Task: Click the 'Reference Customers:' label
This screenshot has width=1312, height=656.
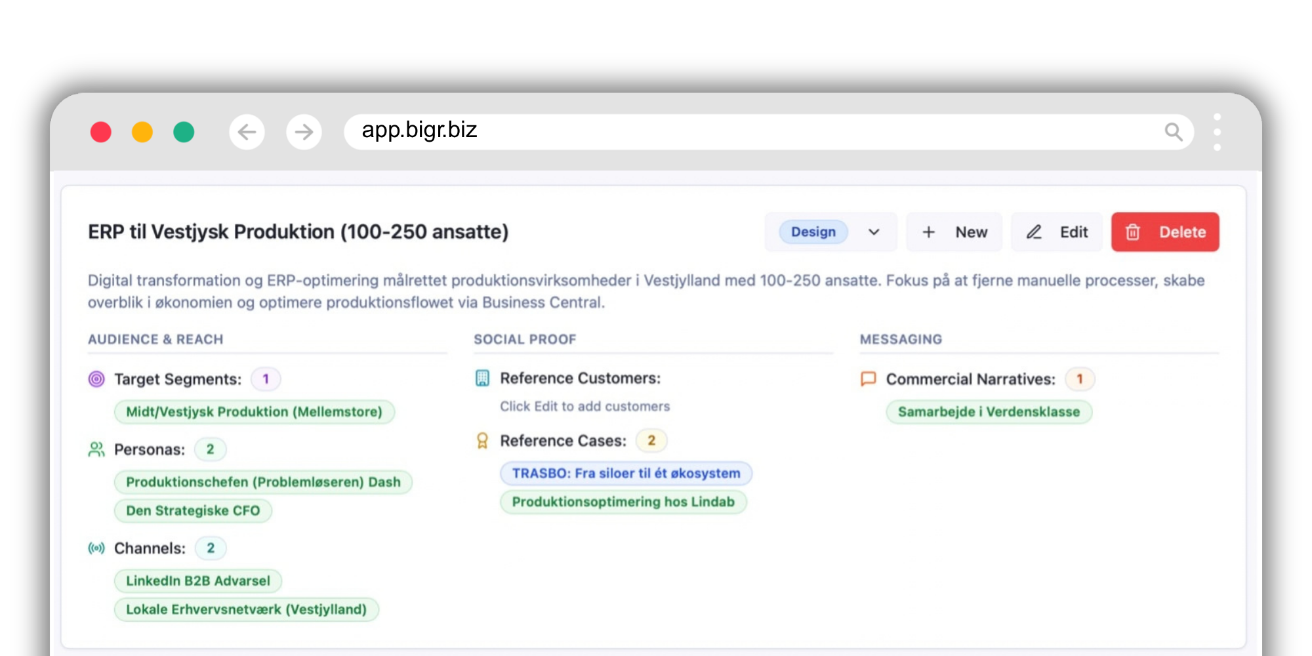Action: (x=581, y=379)
